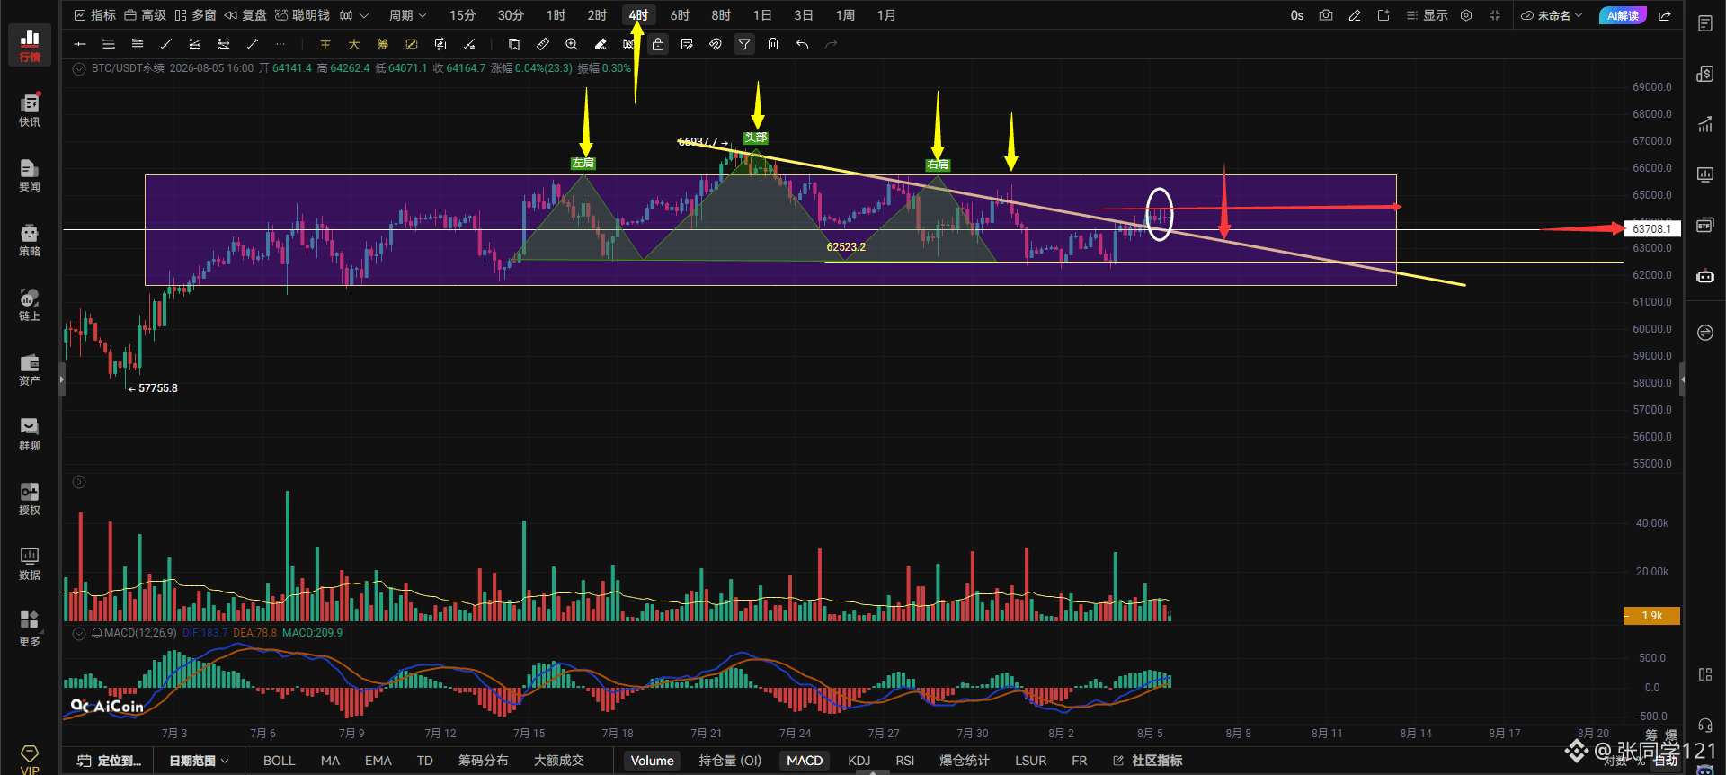The image size is (1726, 775).
Task: Toggle the lock drawings button
Action: pyautogui.click(x=658, y=44)
